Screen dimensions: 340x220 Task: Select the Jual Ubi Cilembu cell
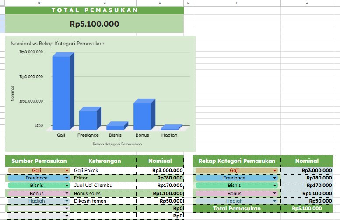coord(105,186)
